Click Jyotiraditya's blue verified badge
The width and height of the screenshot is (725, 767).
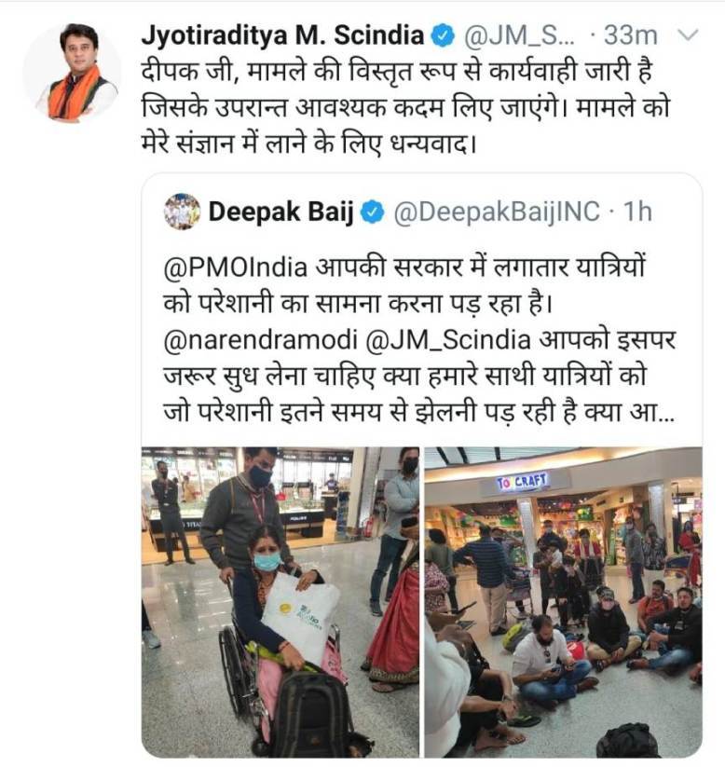443,35
